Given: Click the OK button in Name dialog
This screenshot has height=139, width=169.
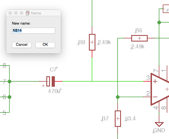Looking at the screenshot, I should pyautogui.click(x=45, y=45).
